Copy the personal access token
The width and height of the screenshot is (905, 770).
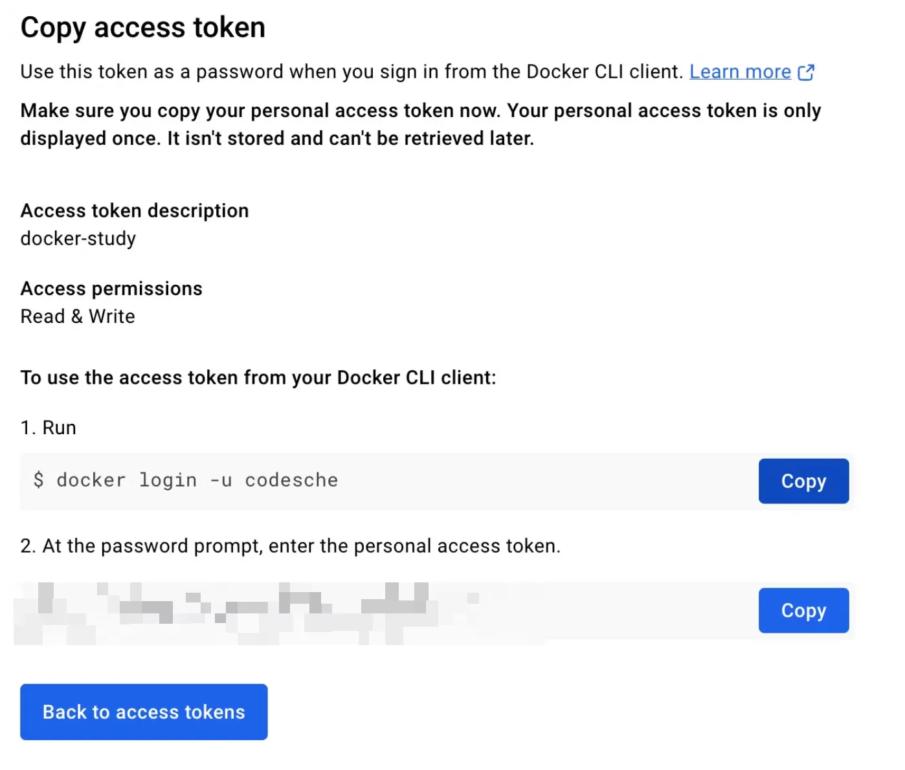pyautogui.click(x=803, y=611)
